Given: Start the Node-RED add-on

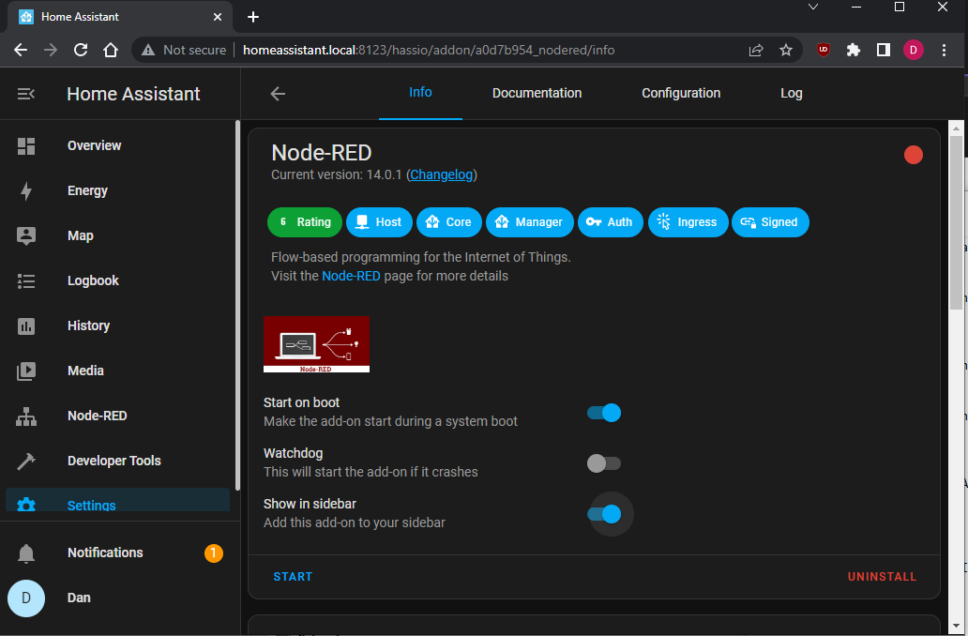Looking at the screenshot, I should (x=293, y=577).
